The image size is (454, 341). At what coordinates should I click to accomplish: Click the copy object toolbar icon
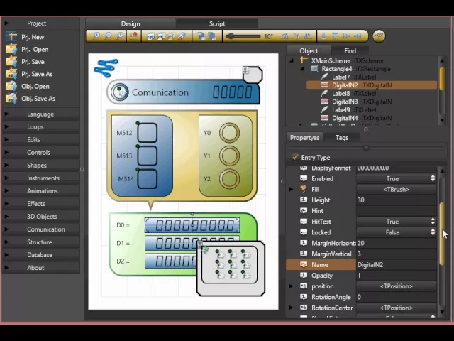tap(150, 36)
